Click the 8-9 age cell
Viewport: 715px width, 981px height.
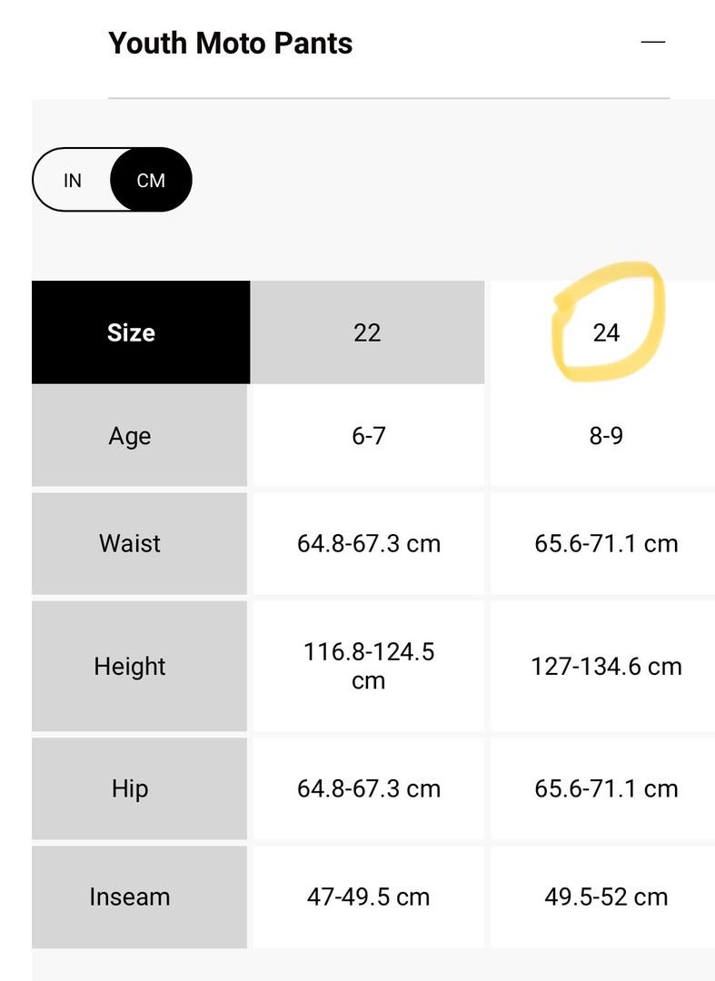pos(606,436)
